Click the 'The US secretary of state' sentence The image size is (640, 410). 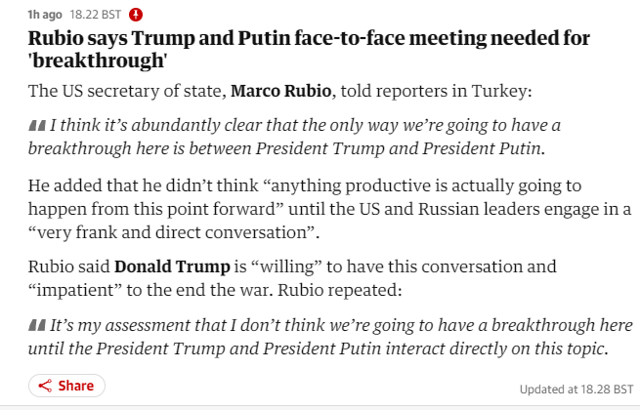[280, 91]
